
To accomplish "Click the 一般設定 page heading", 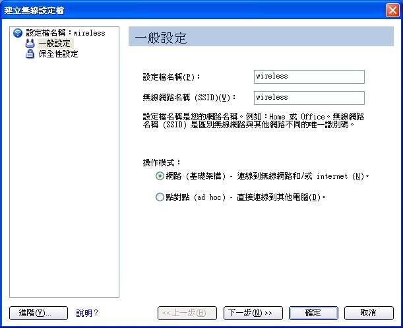I will pyautogui.click(x=161, y=38).
